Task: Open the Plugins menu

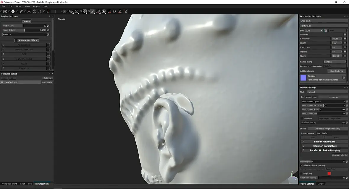Action: click(x=36, y=6)
